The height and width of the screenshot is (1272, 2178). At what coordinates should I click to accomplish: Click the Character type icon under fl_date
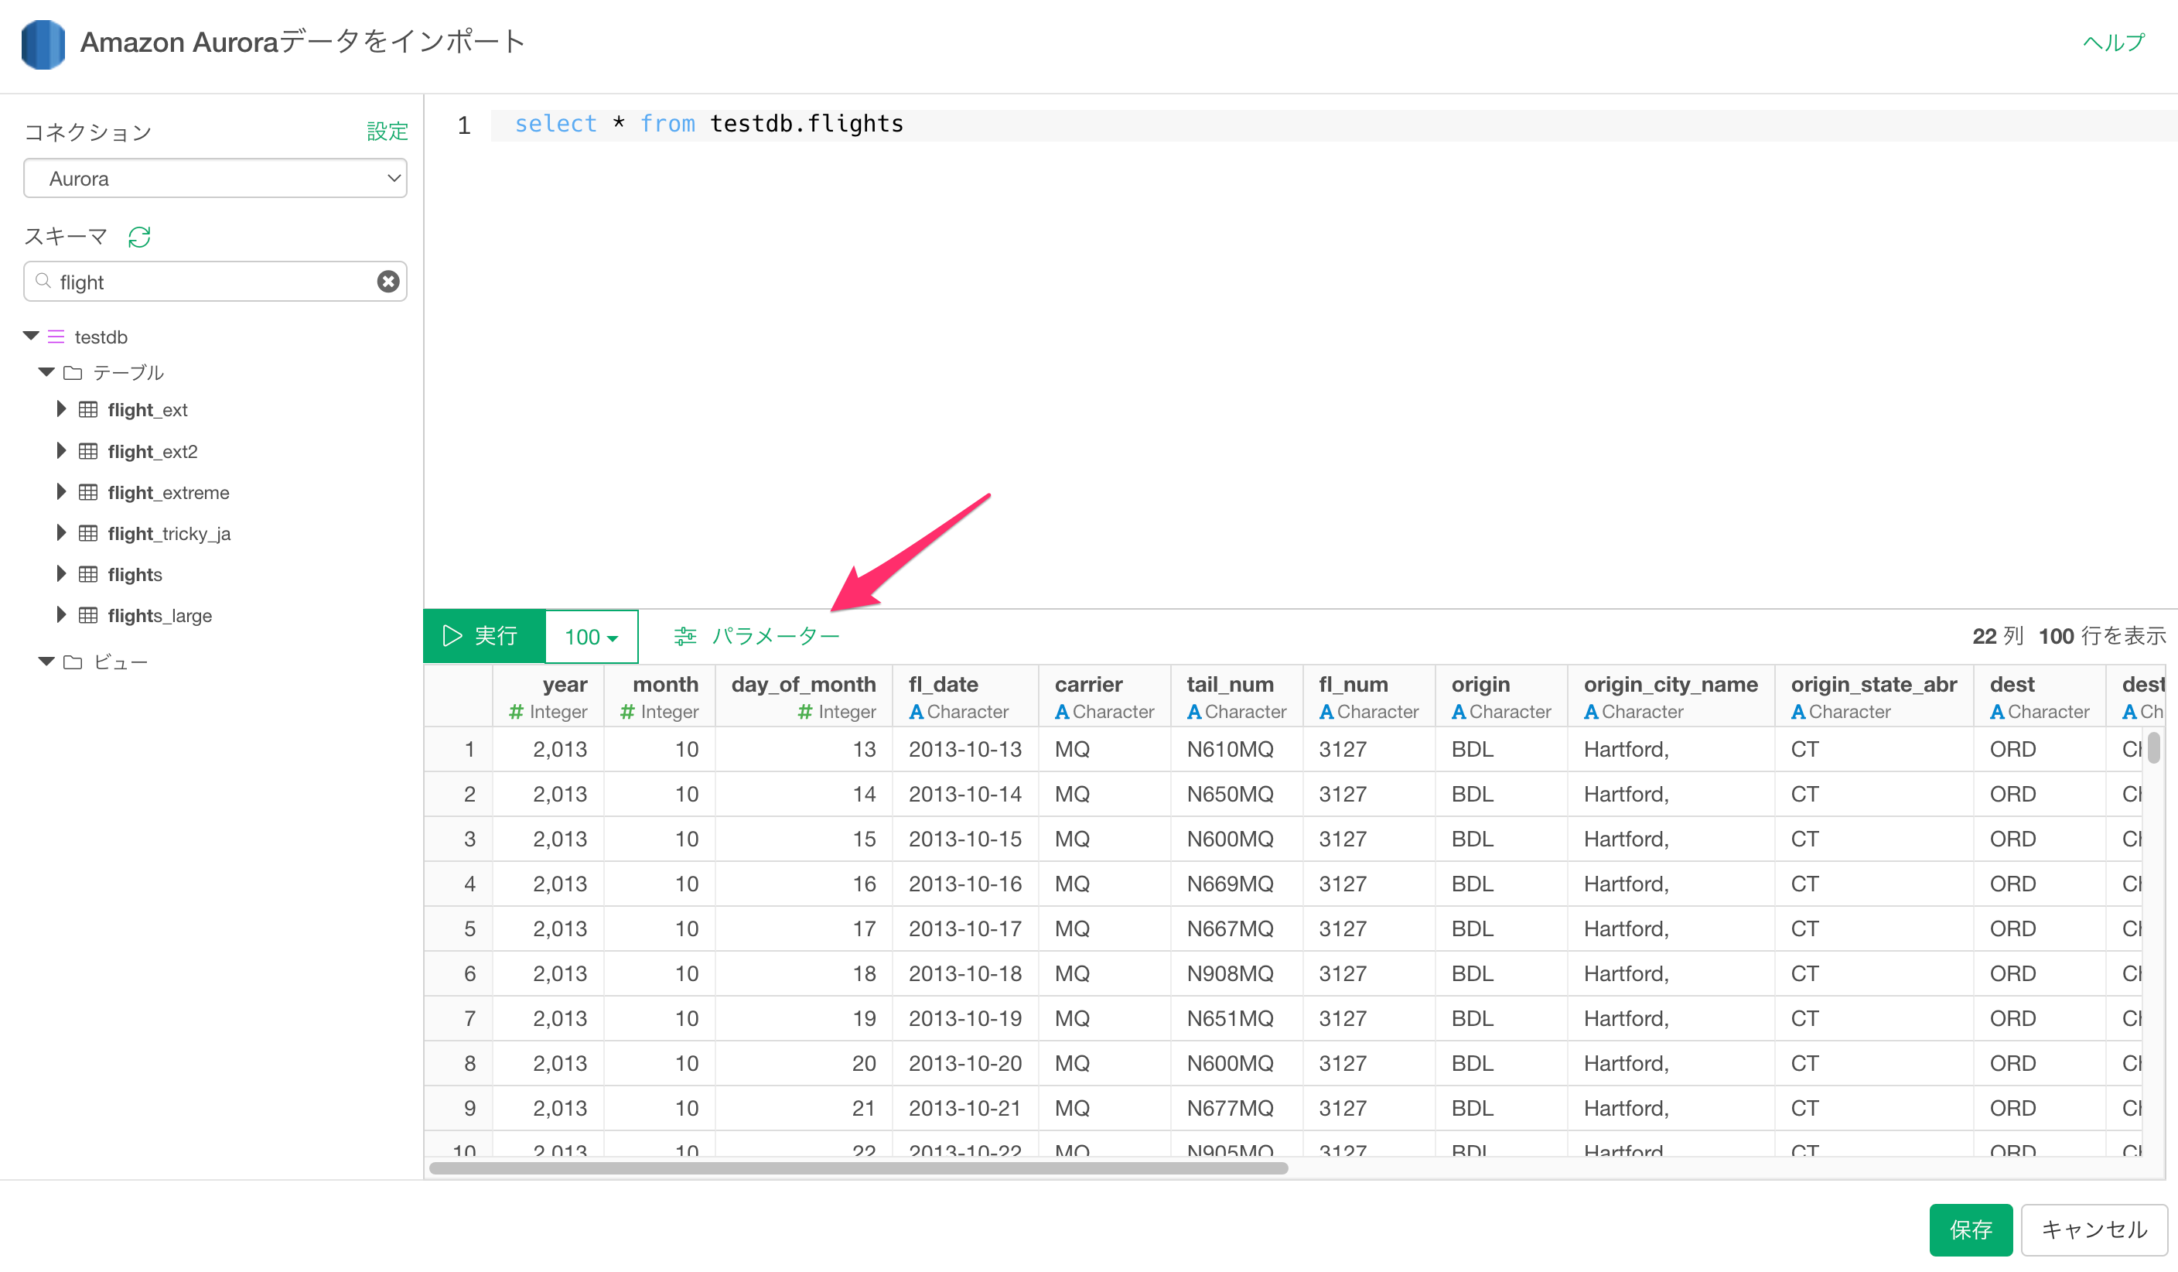coord(917,712)
